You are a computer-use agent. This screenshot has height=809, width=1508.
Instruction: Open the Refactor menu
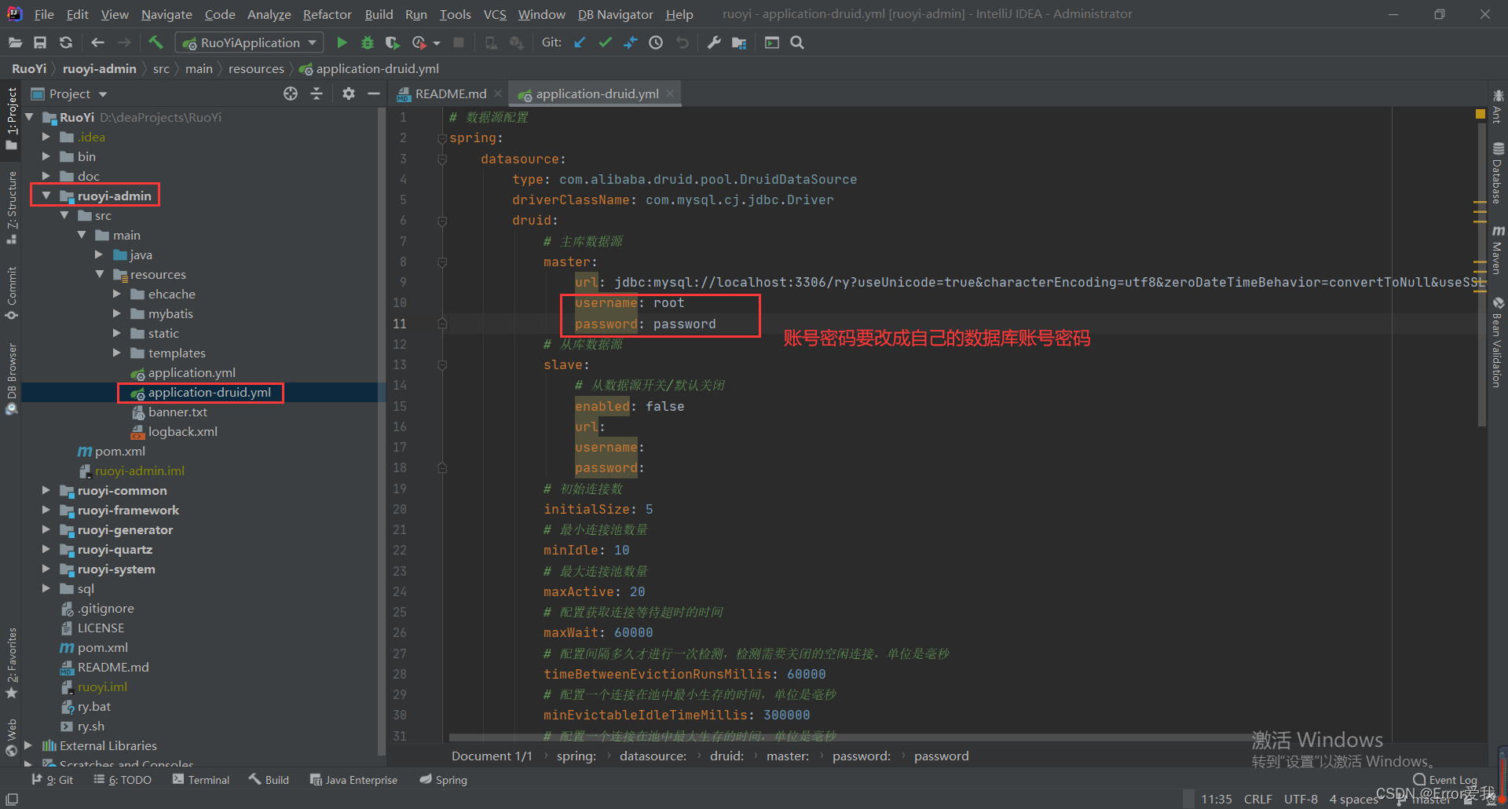point(327,14)
